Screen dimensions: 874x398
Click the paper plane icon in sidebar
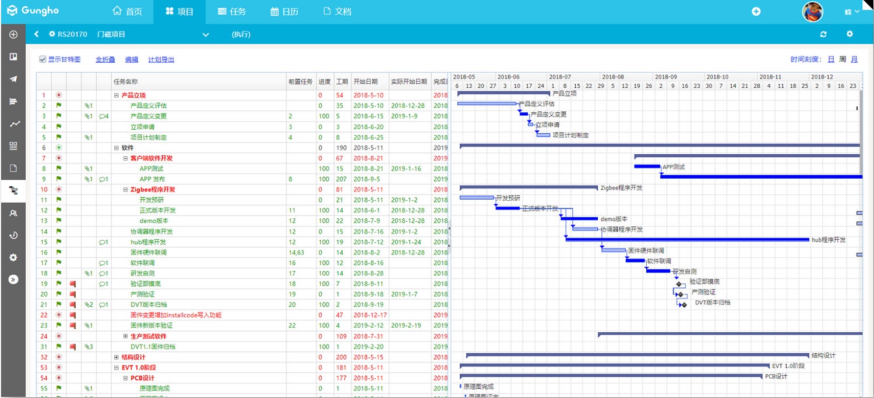pos(13,79)
